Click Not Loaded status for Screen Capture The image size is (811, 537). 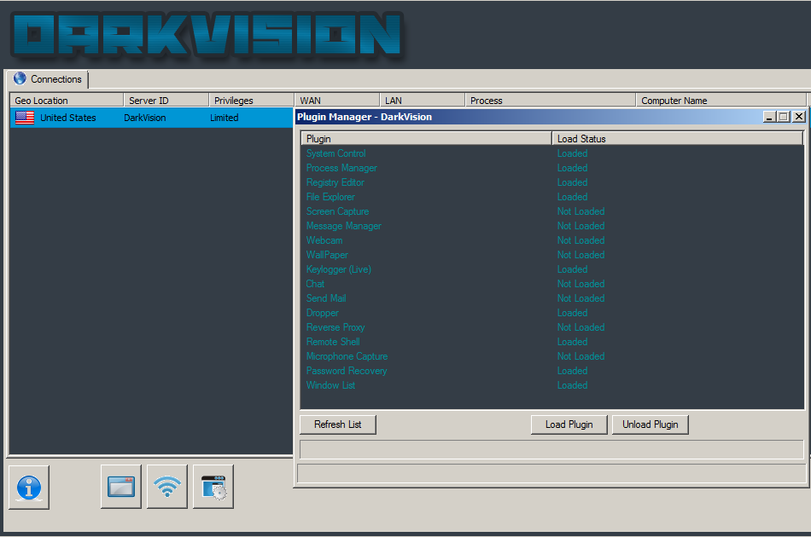click(581, 211)
